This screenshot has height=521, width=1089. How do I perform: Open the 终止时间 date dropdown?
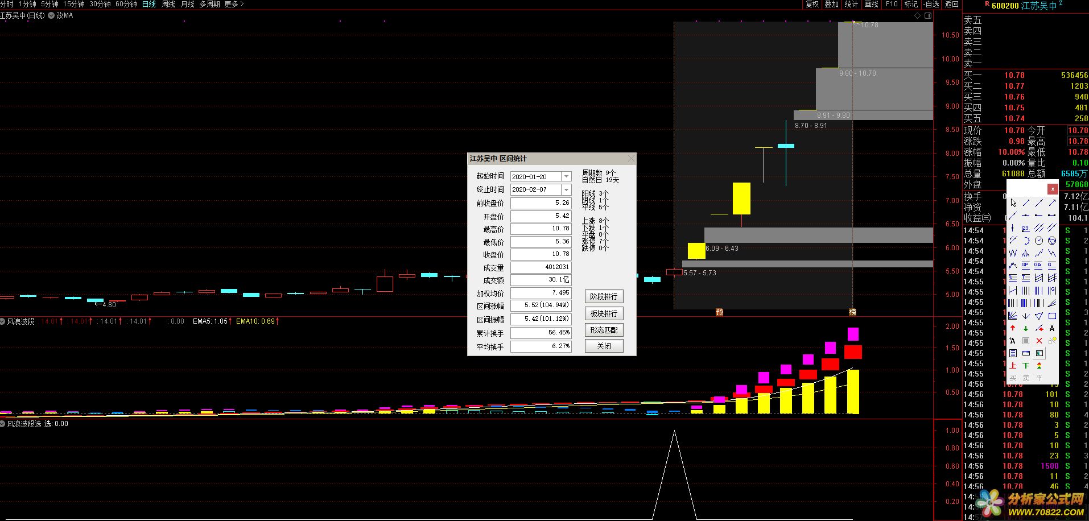566,190
